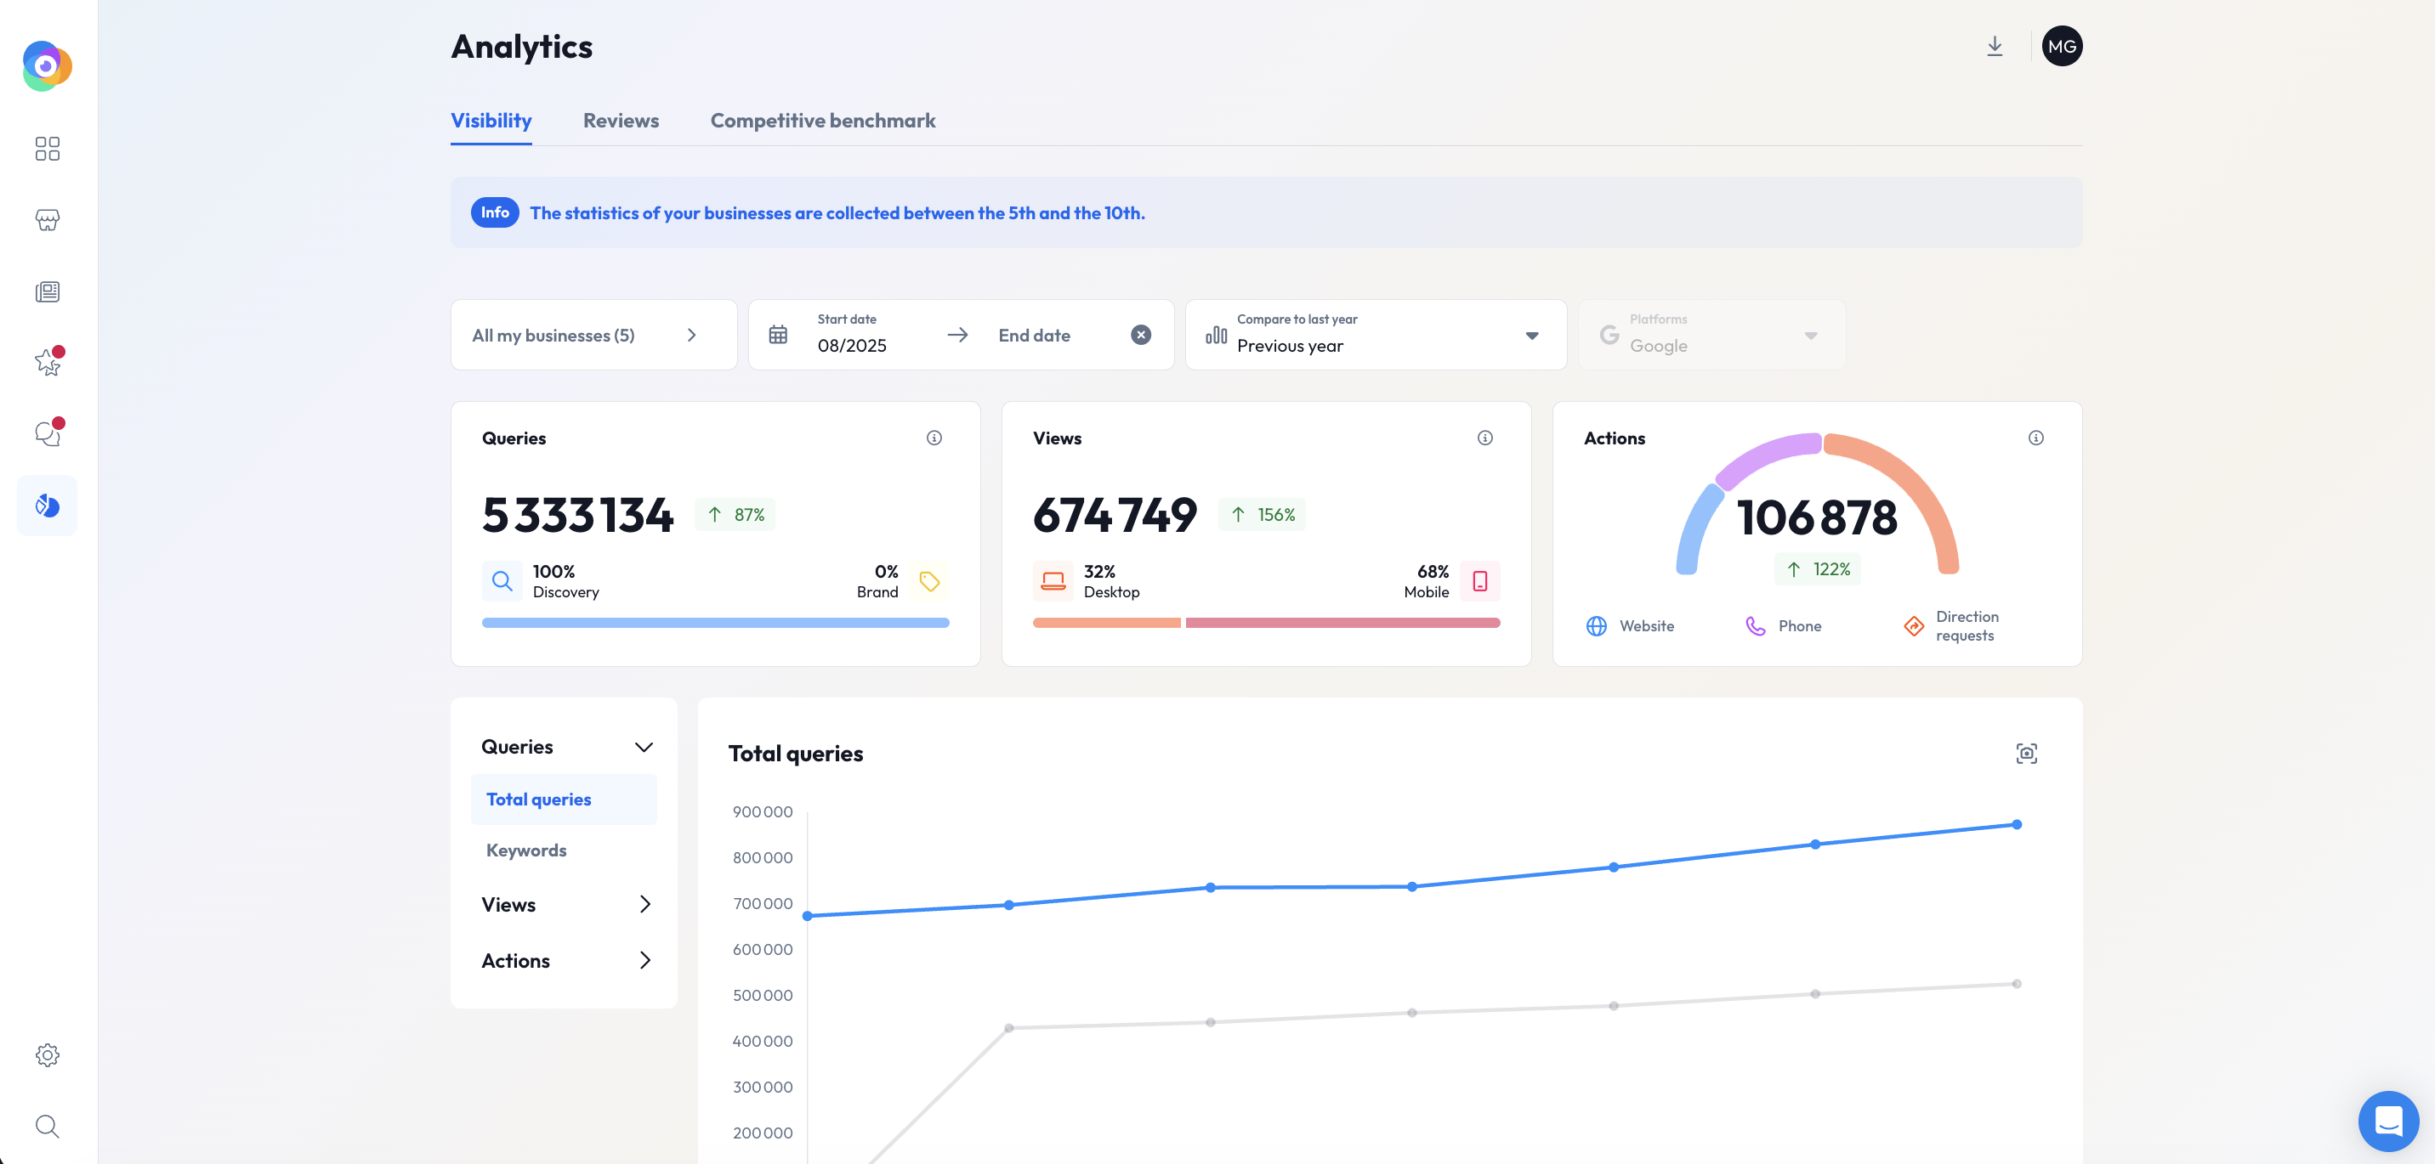This screenshot has width=2435, height=1164.
Task: Open the dashboard grid icon in sidebar
Action: click(48, 149)
